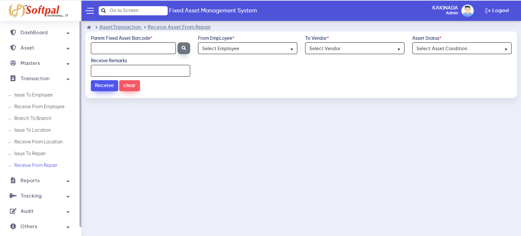Open the Select Asset Condition dropdown
This screenshot has width=521, height=236.
pos(462,49)
